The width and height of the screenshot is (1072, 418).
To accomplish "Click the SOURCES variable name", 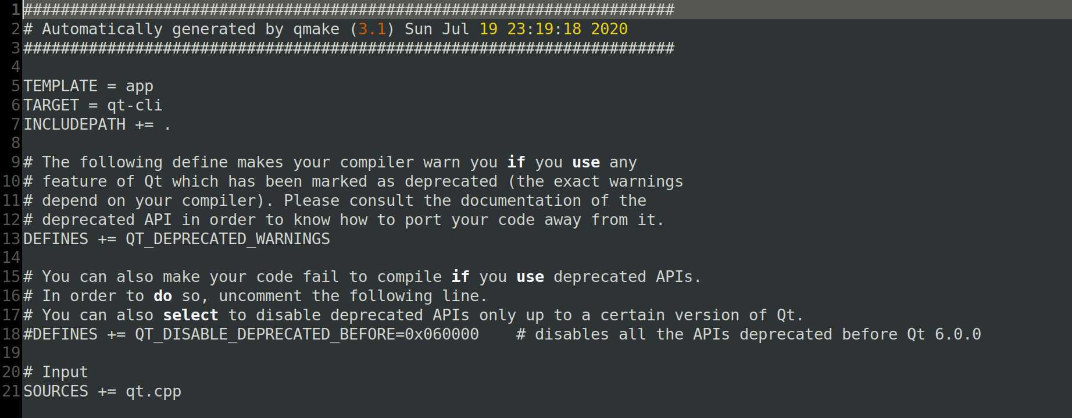I will pyautogui.click(x=56, y=391).
